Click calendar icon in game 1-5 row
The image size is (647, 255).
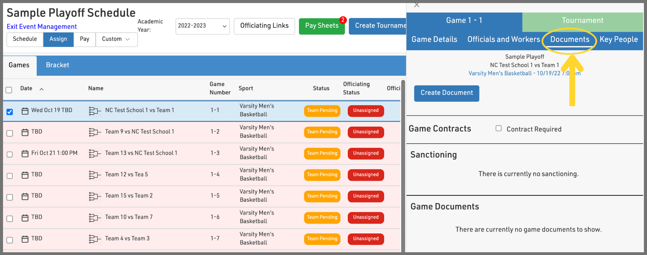click(25, 196)
